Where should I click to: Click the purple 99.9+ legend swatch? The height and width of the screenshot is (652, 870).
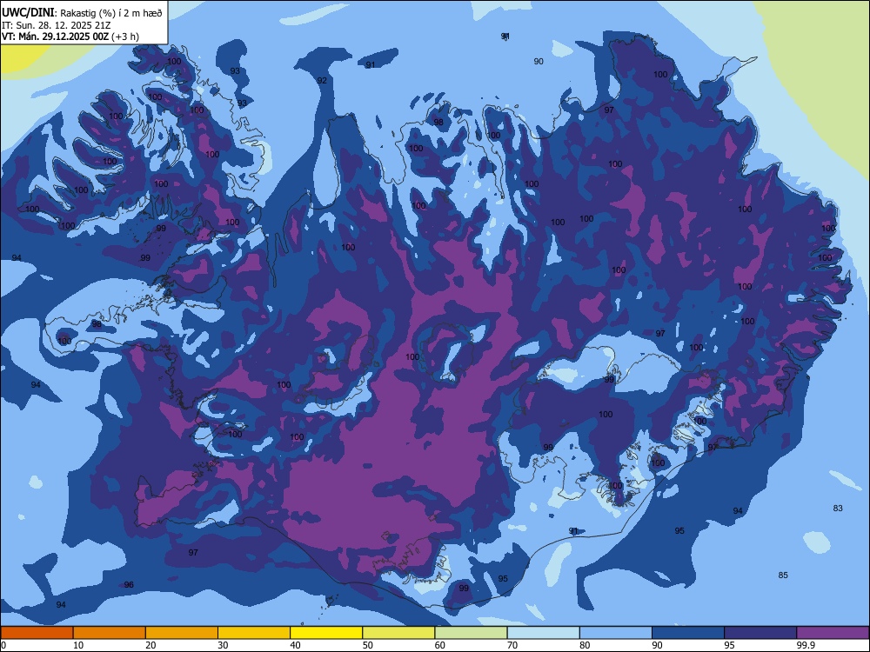point(833,633)
